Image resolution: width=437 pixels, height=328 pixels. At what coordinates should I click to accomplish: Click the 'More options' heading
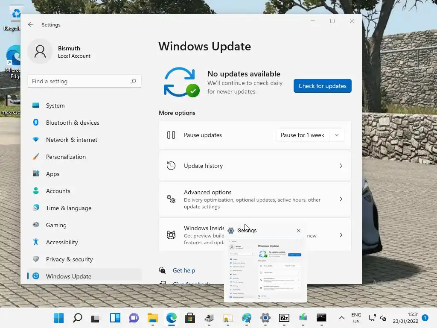(177, 113)
